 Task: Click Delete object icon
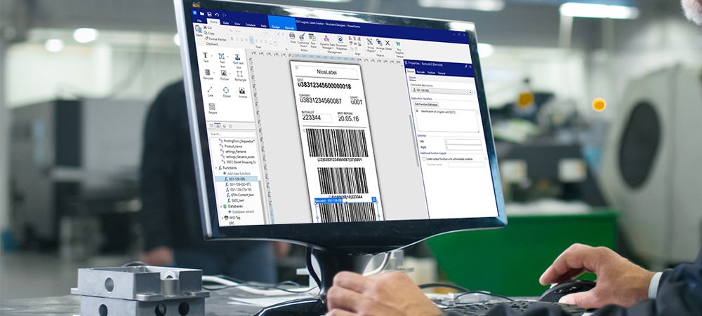pos(388,45)
